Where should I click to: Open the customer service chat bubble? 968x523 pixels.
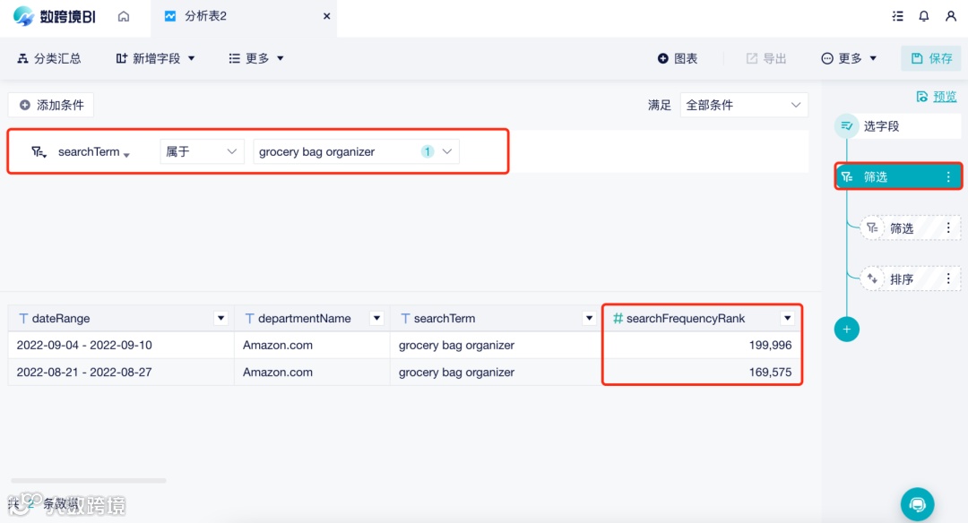(917, 504)
